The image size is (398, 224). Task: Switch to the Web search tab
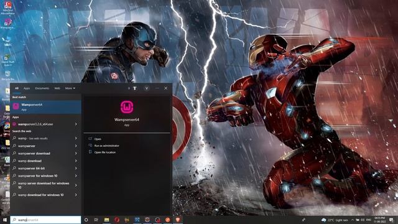pyautogui.click(x=57, y=88)
